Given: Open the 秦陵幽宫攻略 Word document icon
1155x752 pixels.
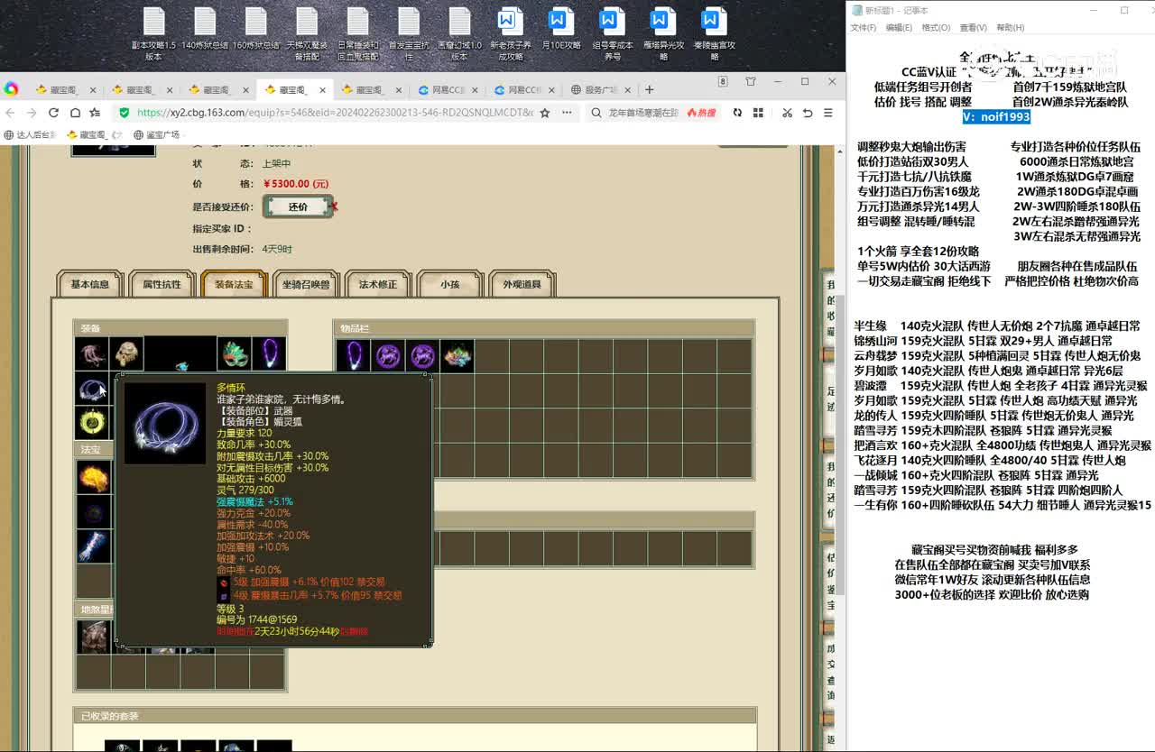Looking at the screenshot, I should click(715, 34).
